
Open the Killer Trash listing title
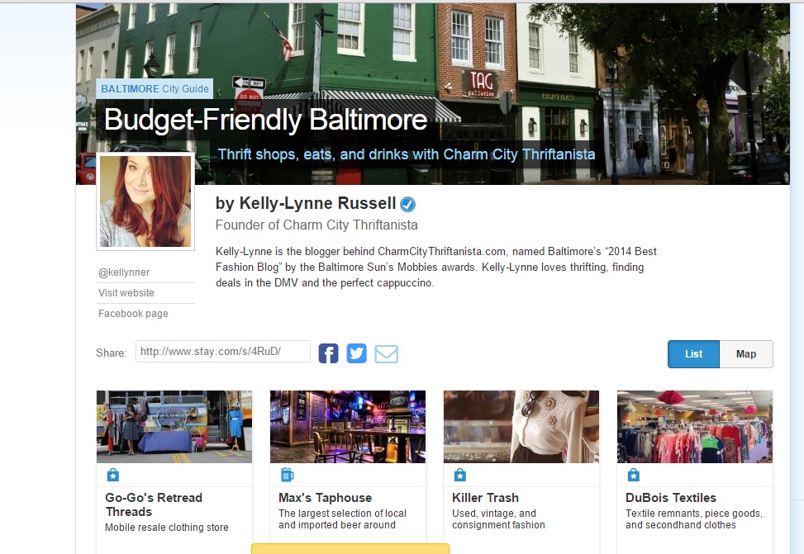pos(485,498)
